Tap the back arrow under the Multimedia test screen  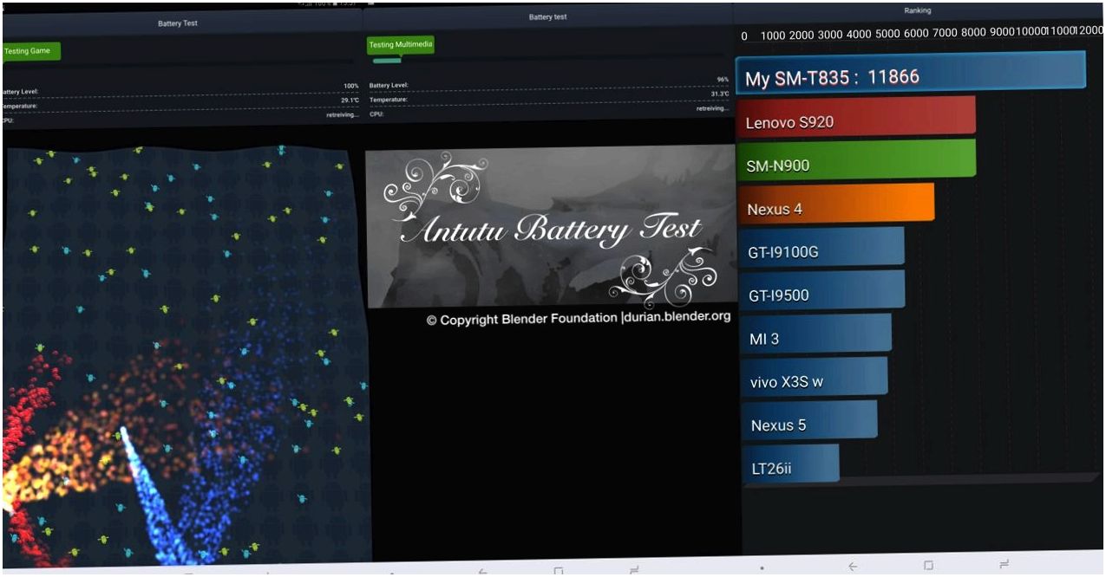pyautogui.click(x=482, y=571)
